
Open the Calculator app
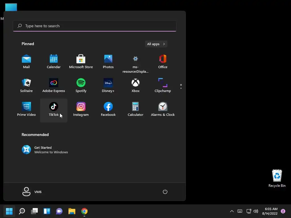pos(136,110)
